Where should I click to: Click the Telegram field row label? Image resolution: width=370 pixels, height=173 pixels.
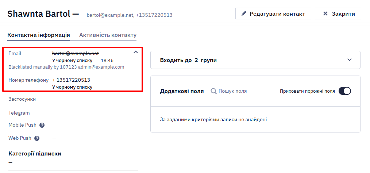19,113
